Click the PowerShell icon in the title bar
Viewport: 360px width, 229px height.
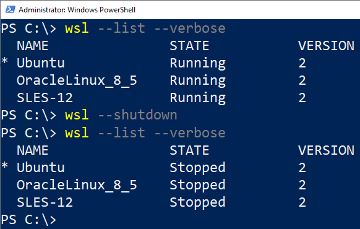(x=11, y=10)
